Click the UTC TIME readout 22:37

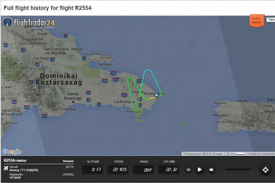pyautogui.click(x=169, y=170)
